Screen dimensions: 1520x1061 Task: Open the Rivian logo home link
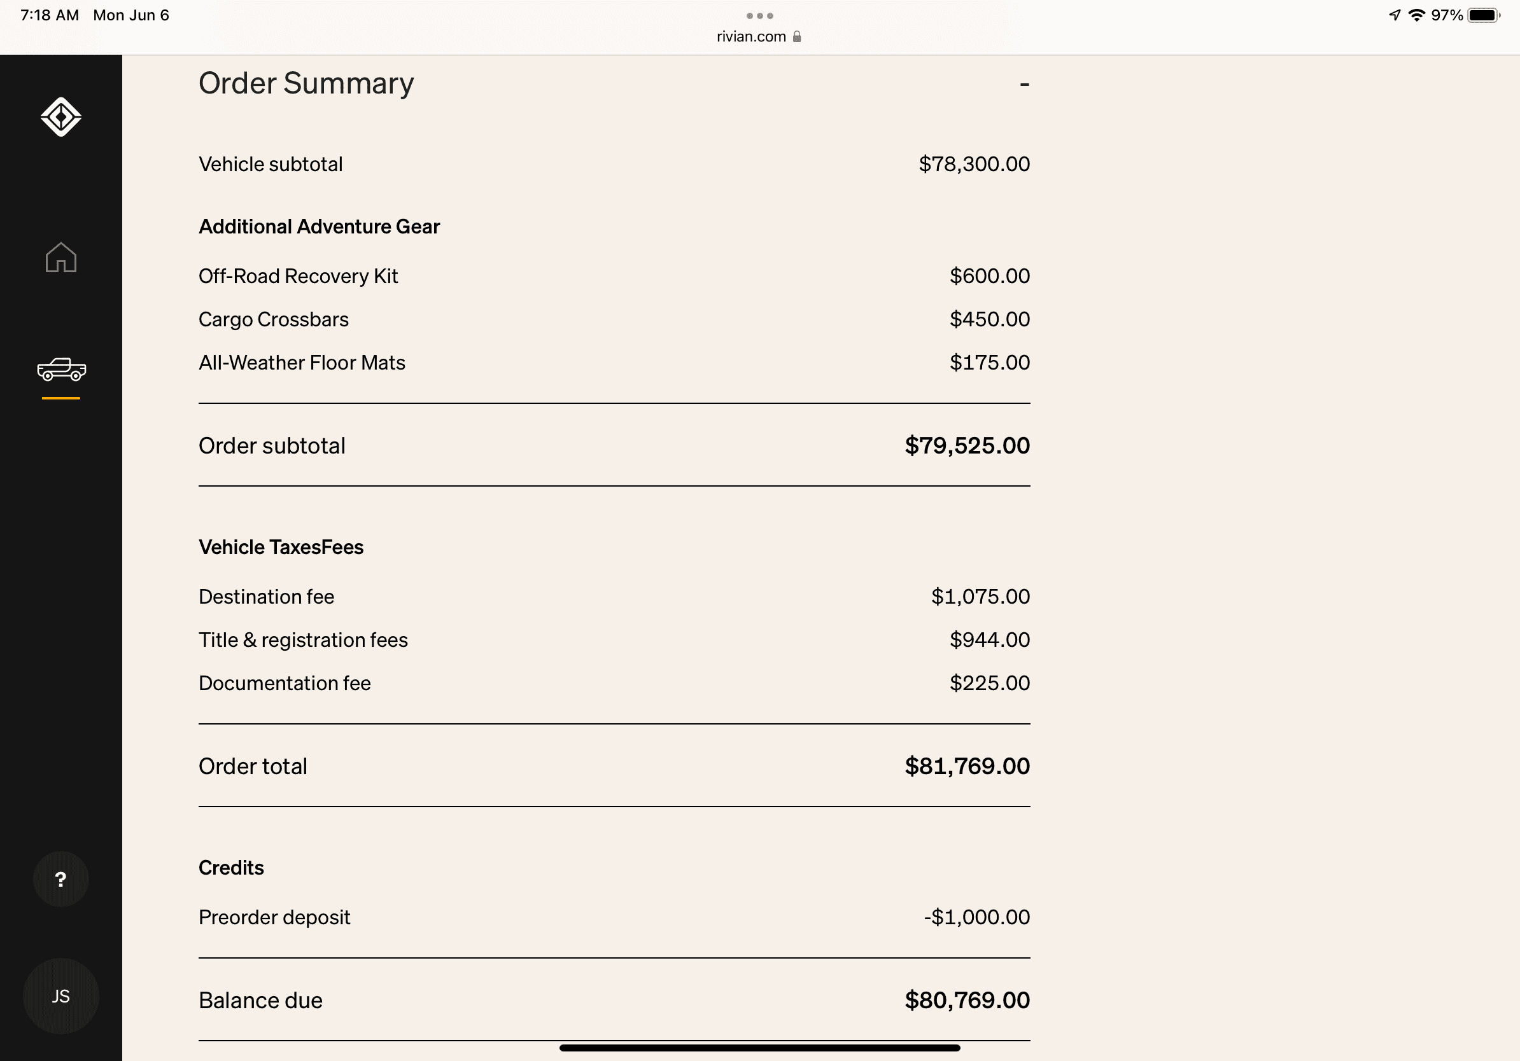(61, 117)
